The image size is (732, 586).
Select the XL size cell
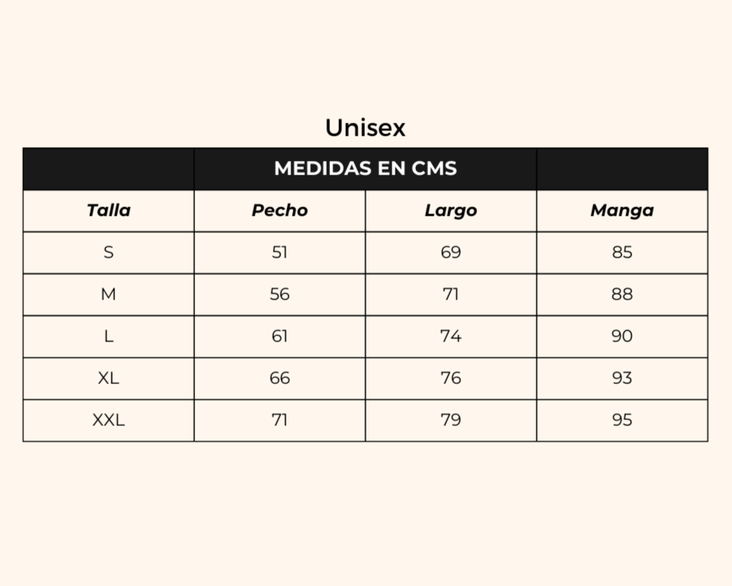(x=108, y=378)
